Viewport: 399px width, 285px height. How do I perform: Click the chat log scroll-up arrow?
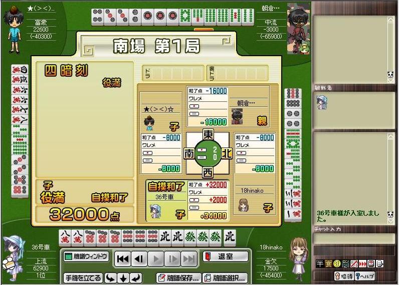click(x=390, y=137)
